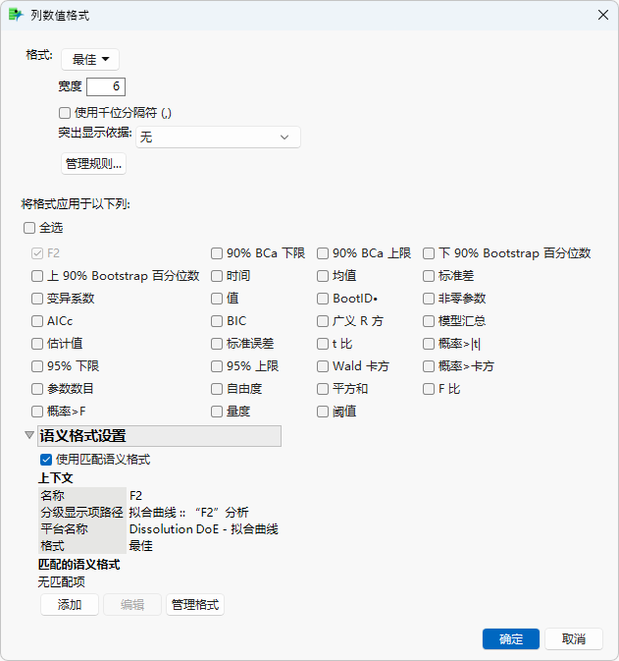Check the 95% 下限 checkbox
The height and width of the screenshot is (661, 619).
(x=37, y=366)
